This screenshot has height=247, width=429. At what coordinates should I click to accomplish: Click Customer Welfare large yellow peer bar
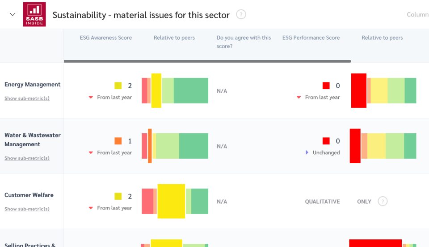point(171,201)
